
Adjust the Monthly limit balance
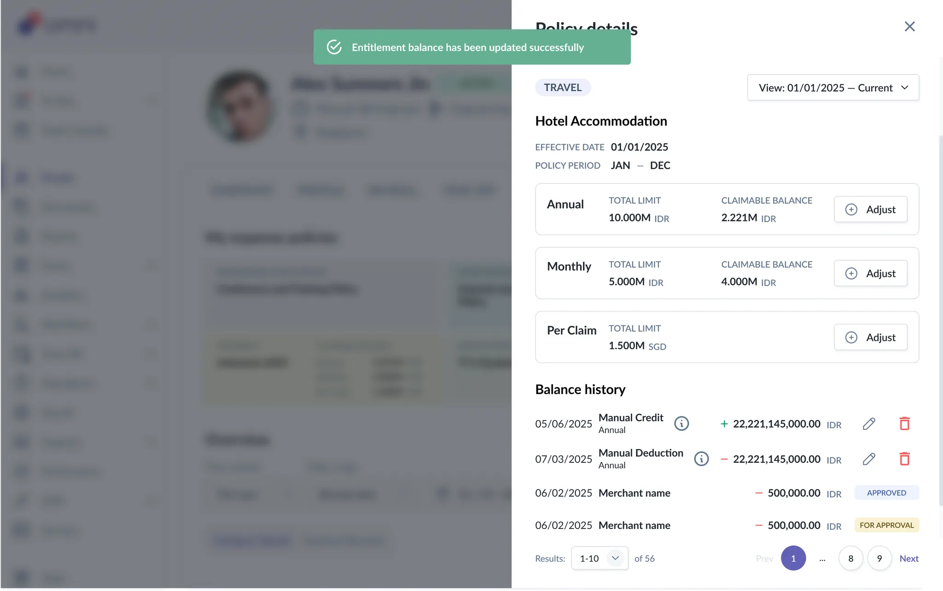[870, 273]
